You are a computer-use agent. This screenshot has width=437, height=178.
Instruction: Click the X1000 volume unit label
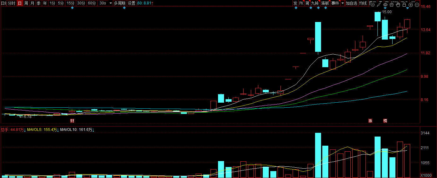[x=426, y=175]
